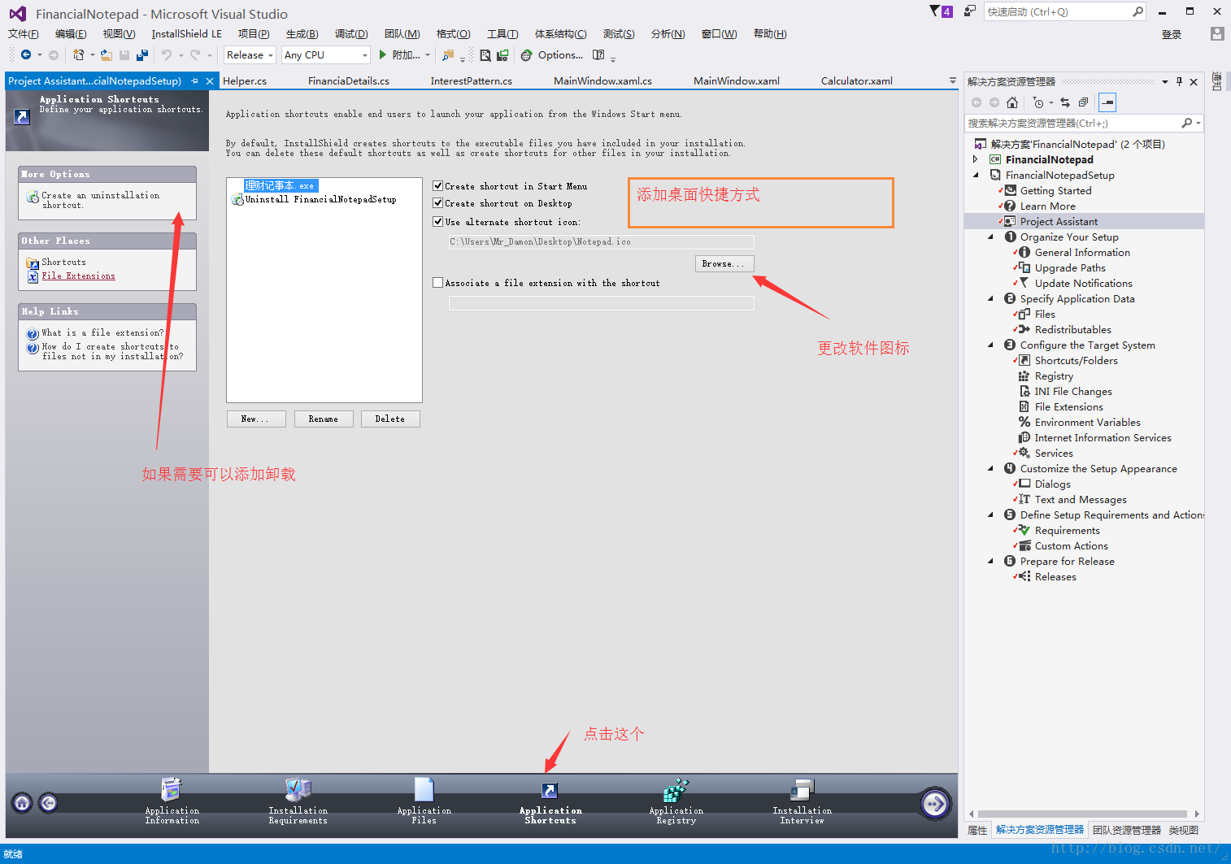1231x864 pixels.
Task: Enable Associate a file extension checkbox
Action: pos(438,283)
